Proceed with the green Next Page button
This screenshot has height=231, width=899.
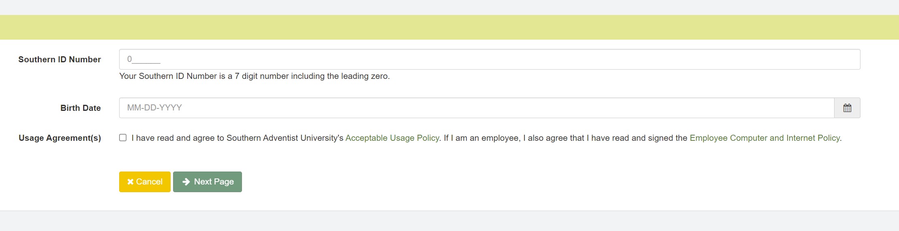[208, 182]
